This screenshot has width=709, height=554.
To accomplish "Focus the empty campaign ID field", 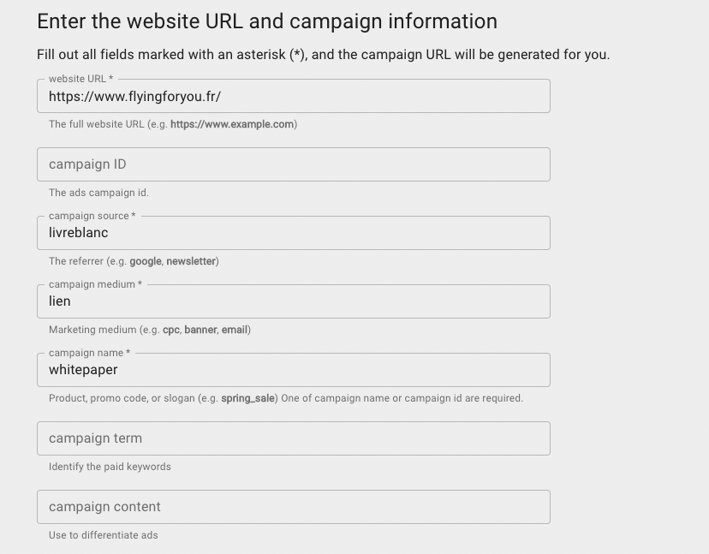I will point(293,164).
